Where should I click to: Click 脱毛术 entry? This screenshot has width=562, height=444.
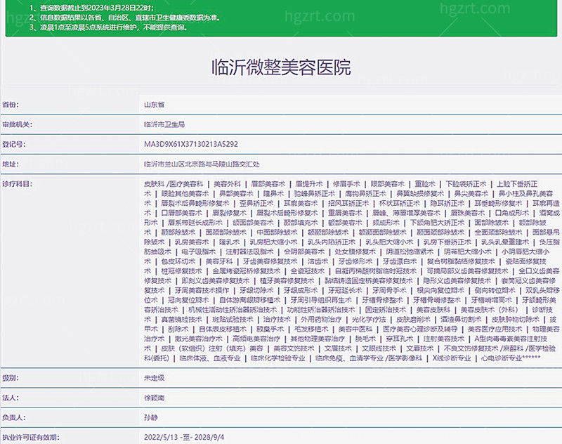click(365, 339)
